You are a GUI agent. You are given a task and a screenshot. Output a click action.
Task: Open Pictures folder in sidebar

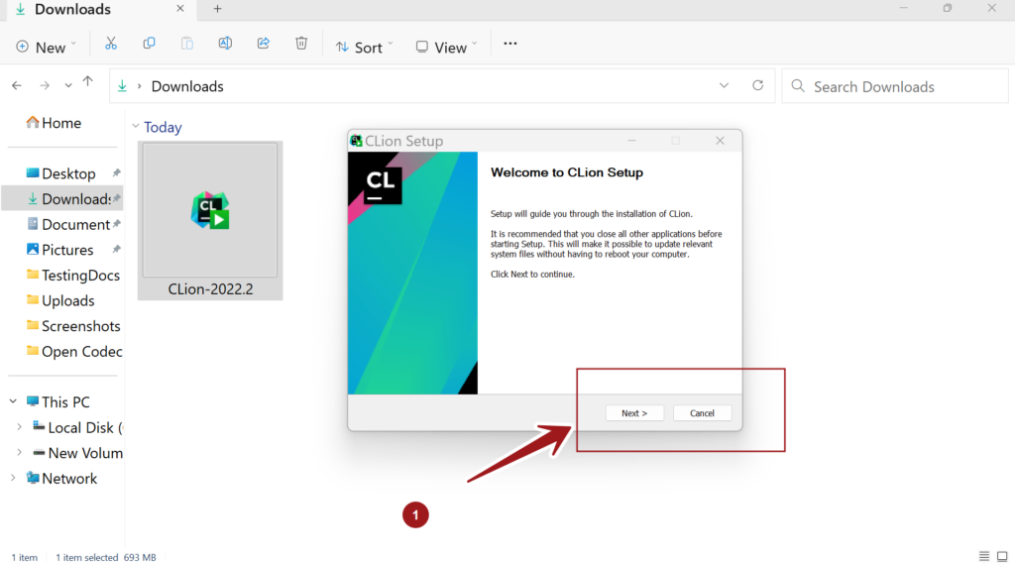point(67,250)
